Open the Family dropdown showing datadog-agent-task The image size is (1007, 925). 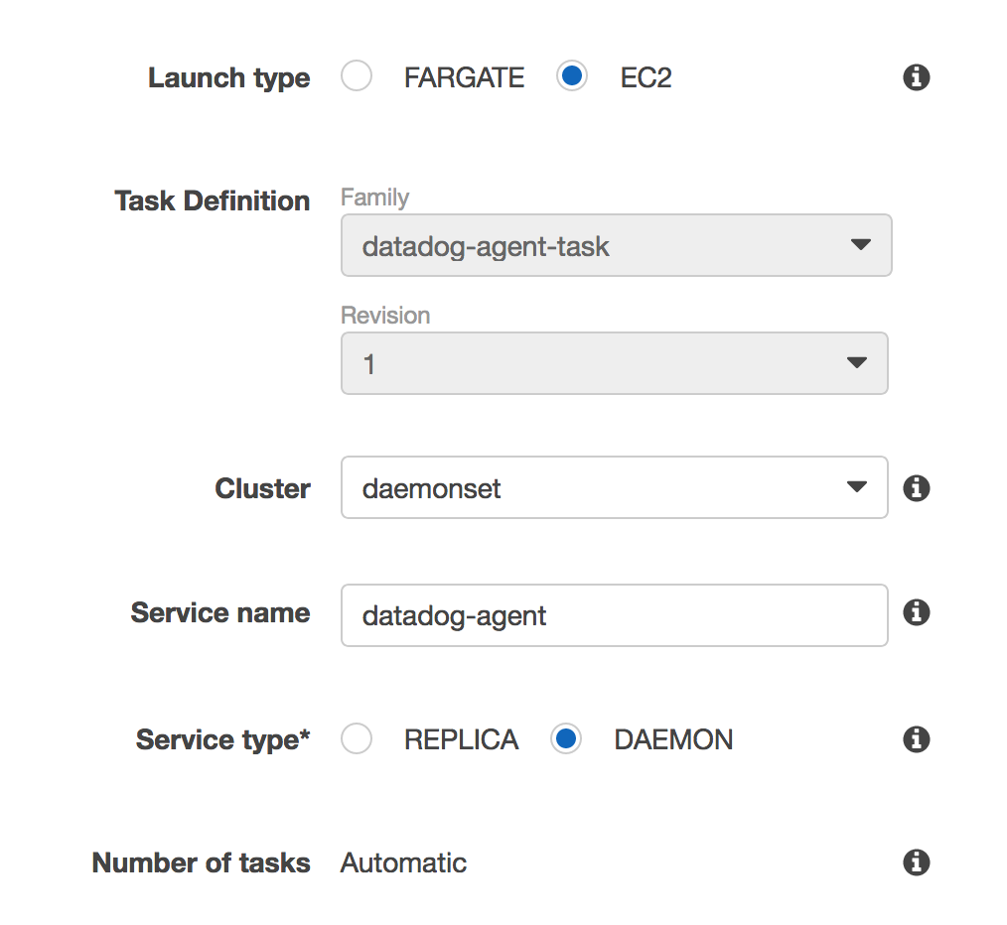tap(616, 245)
